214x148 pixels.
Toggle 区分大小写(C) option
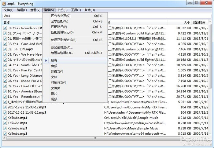click(x=75, y=16)
